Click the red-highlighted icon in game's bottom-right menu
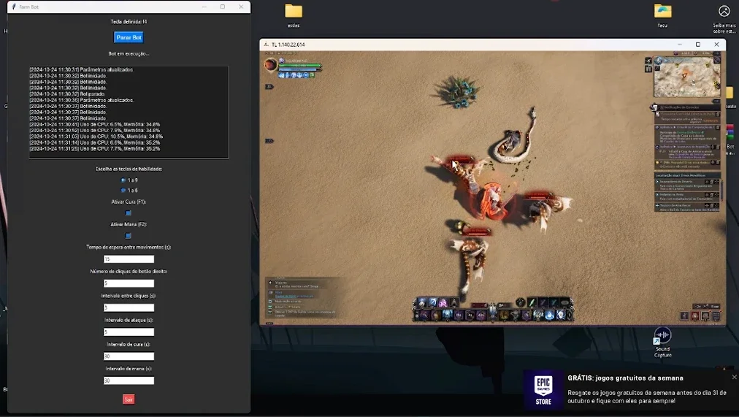 [694, 316]
